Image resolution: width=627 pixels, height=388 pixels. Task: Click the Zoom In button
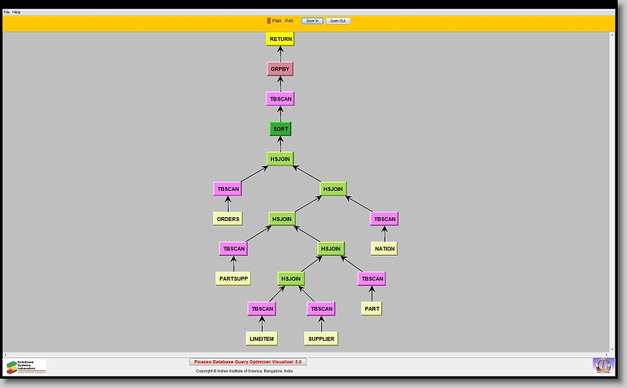[x=312, y=21]
